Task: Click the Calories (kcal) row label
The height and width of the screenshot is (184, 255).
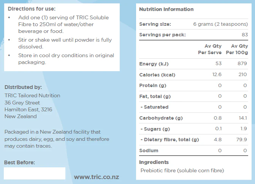Action: pyautogui.click(x=157, y=75)
